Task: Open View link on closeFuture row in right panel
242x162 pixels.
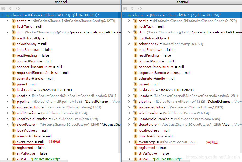Action: [238, 124]
